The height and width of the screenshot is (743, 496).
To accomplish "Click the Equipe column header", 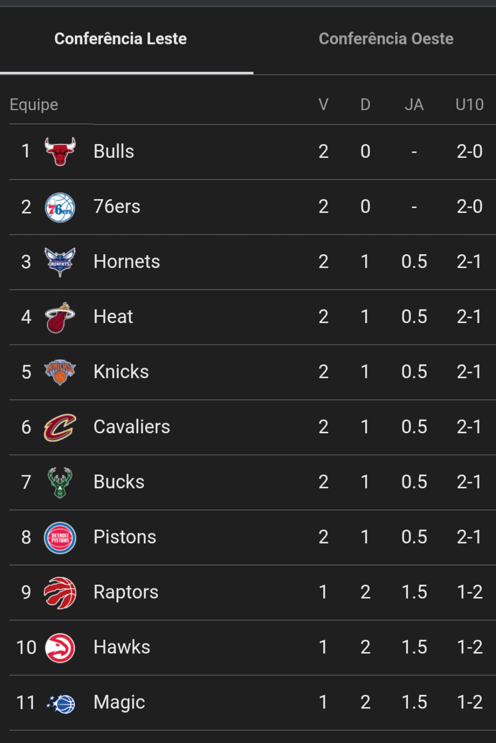I will point(34,105).
